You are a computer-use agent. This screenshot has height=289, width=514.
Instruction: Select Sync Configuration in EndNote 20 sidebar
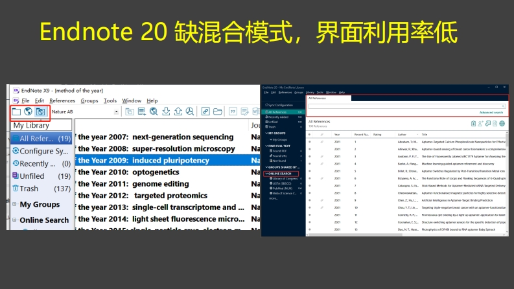tap(280, 105)
